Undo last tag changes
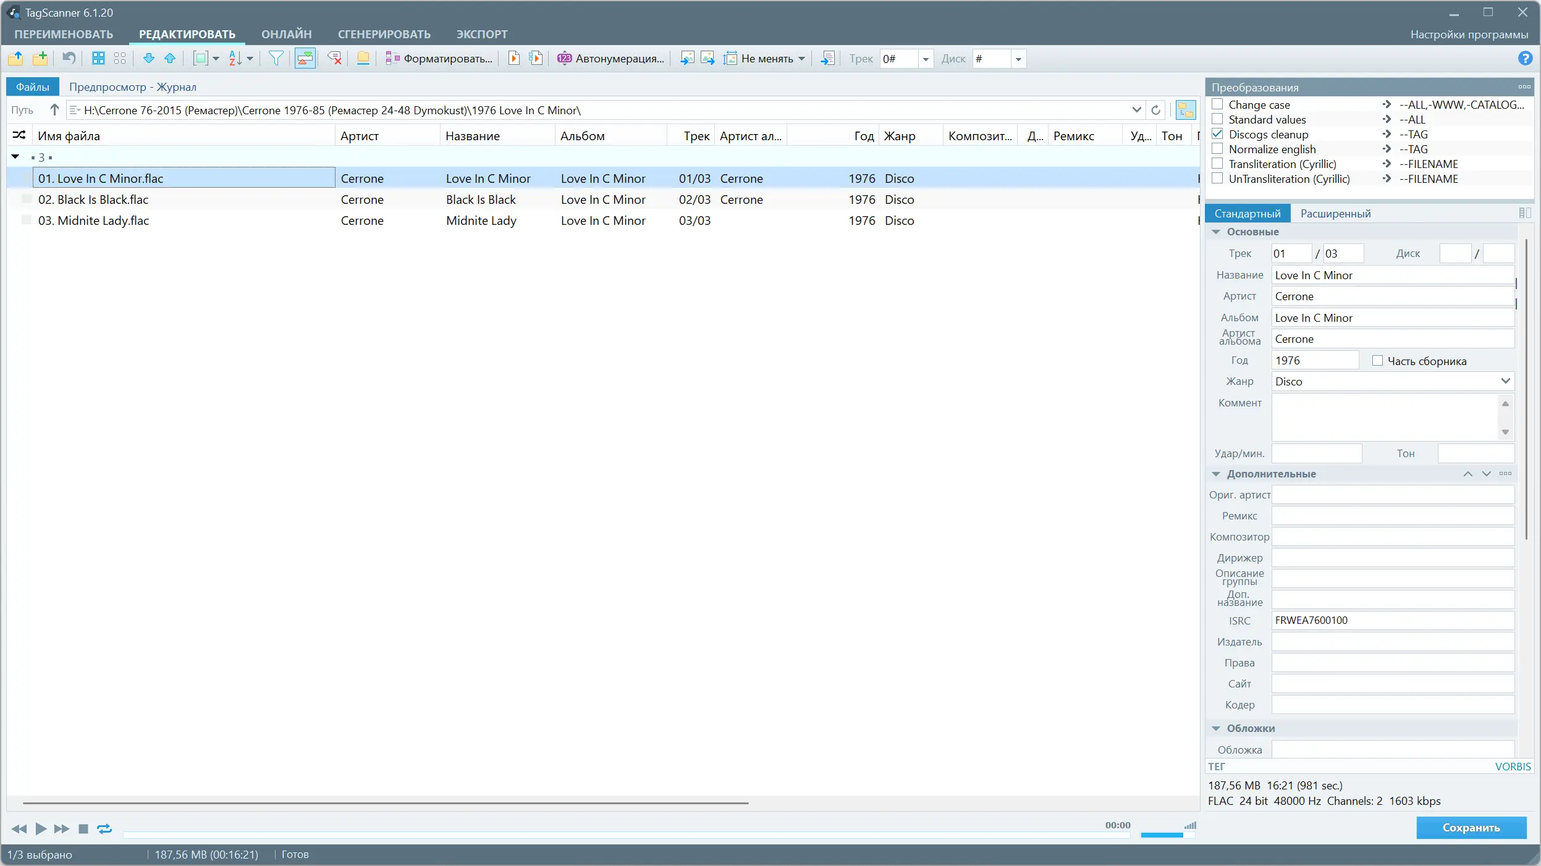The width and height of the screenshot is (1541, 866). pyautogui.click(x=68, y=58)
